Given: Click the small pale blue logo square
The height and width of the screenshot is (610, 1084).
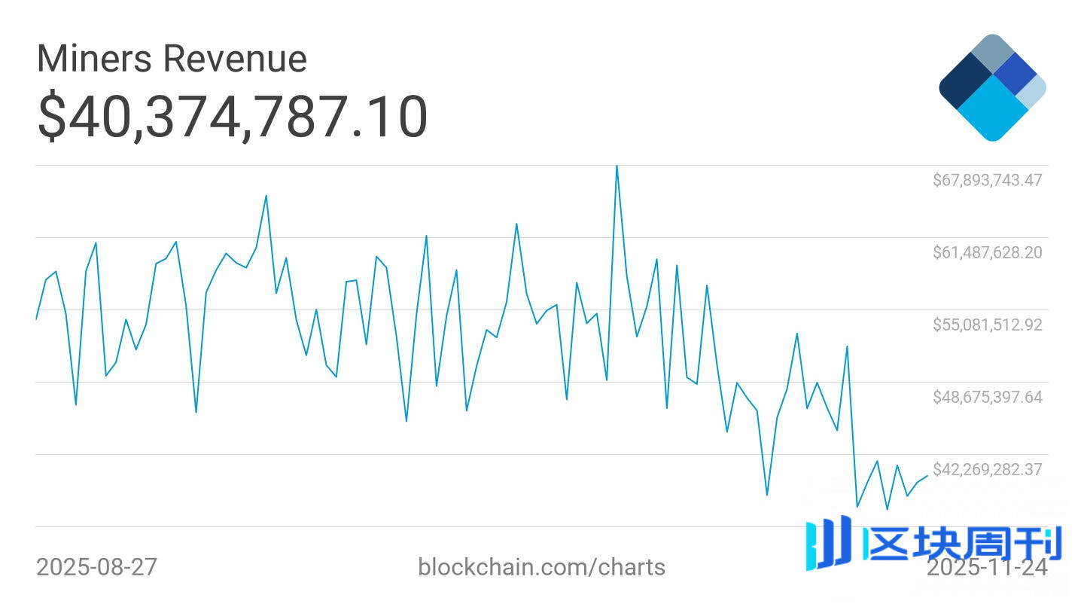Looking at the screenshot, I should tap(1031, 90).
